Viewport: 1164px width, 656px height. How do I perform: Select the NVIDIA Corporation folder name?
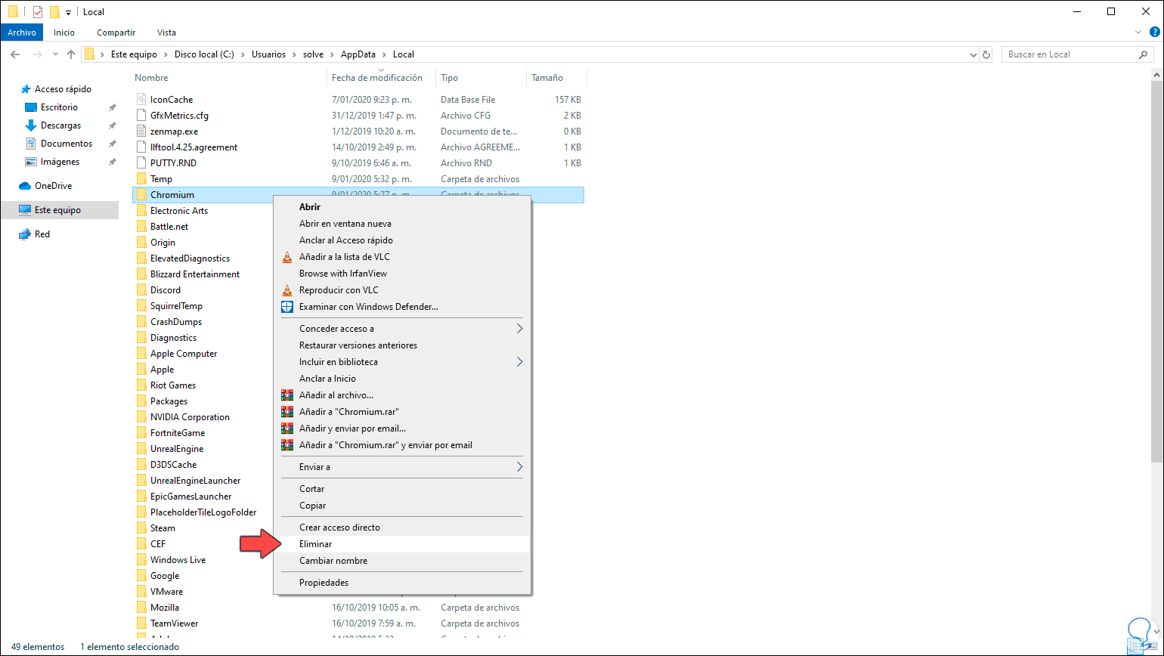[190, 417]
